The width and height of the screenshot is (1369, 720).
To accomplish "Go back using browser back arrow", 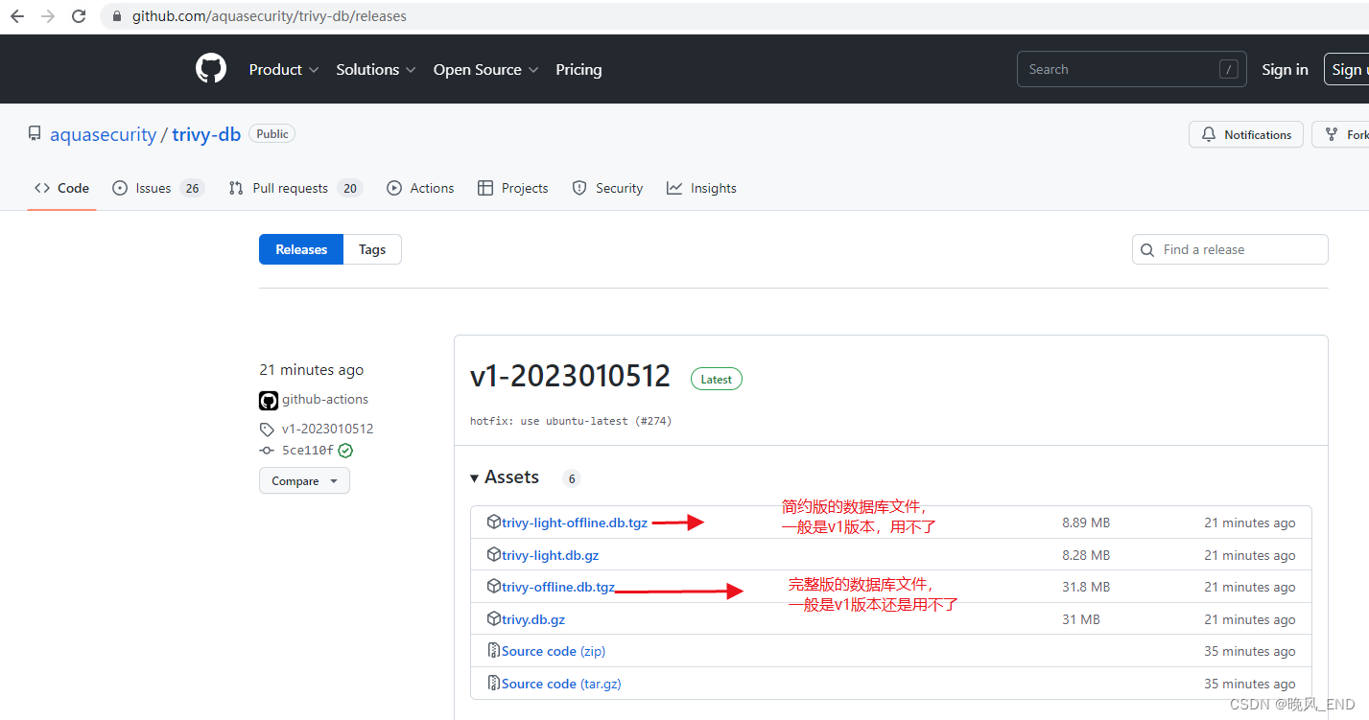I will (16, 16).
